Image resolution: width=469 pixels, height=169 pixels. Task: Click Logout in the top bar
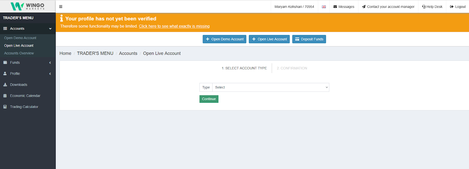pyautogui.click(x=458, y=7)
